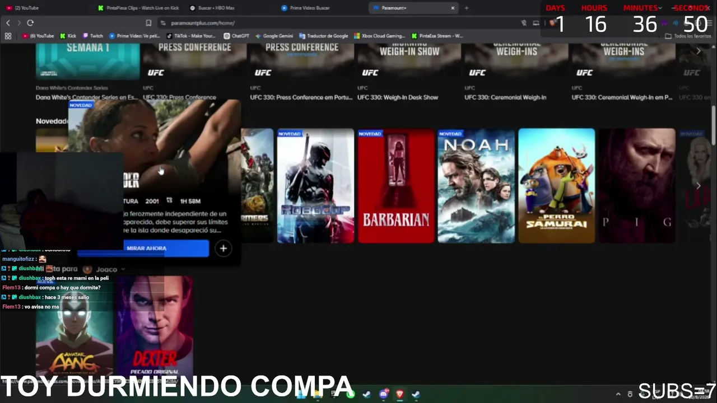Open Brave browser from the taskbar
The height and width of the screenshot is (403, 717).
tap(399, 394)
